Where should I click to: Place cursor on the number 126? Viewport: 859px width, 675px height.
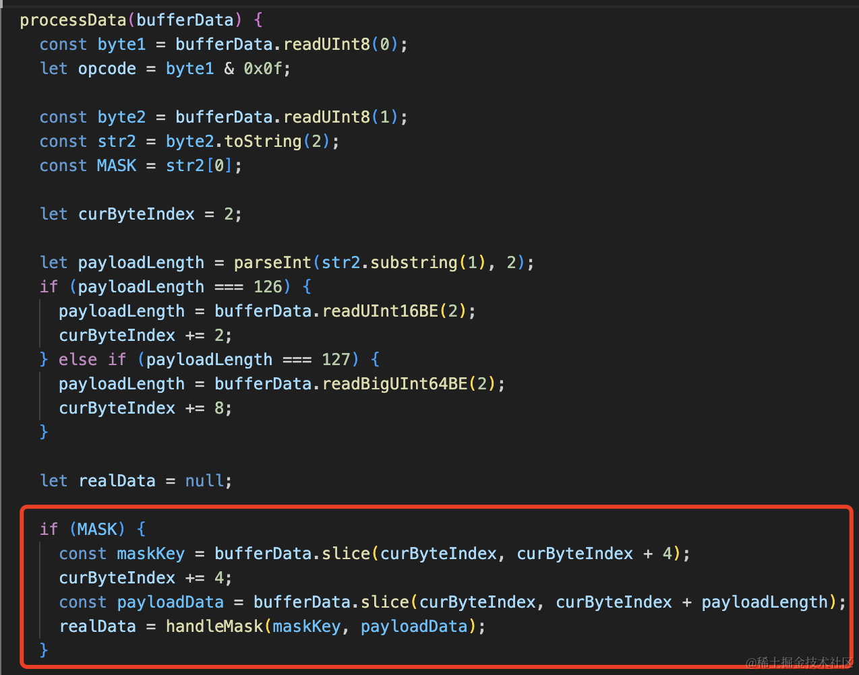click(x=268, y=287)
